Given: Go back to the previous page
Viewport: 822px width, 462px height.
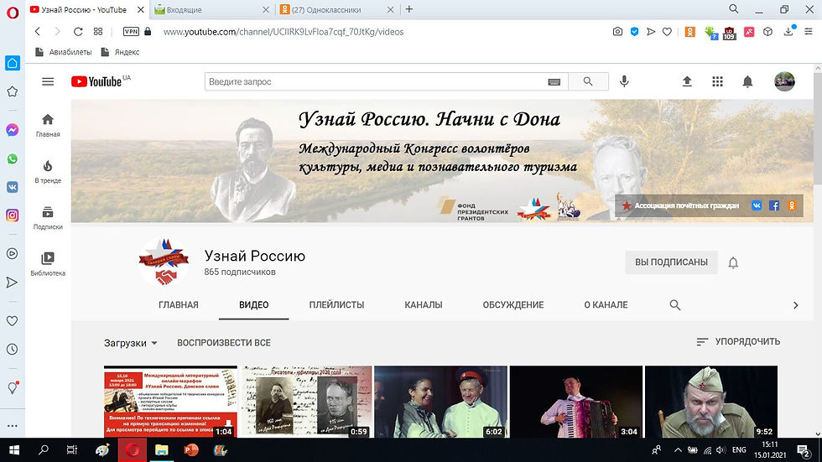Looking at the screenshot, I should 38,31.
